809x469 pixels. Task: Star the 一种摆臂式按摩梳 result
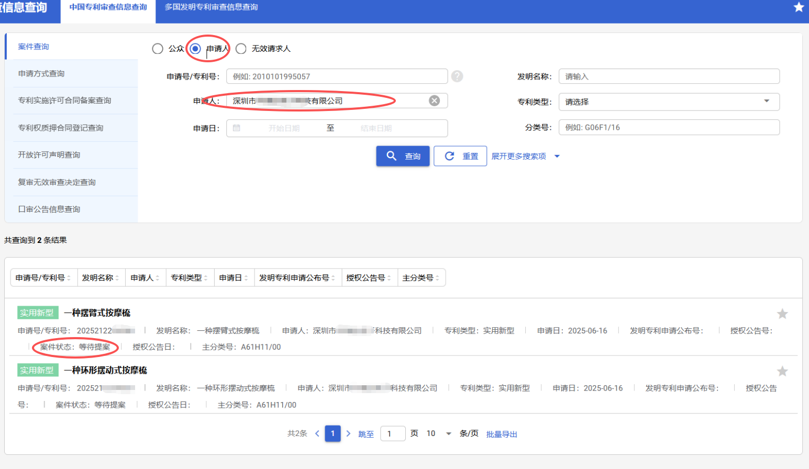pos(782,314)
